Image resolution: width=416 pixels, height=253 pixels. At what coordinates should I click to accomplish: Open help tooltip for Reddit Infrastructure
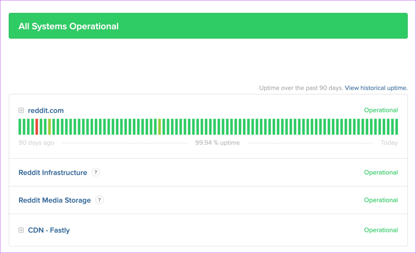[x=96, y=172]
